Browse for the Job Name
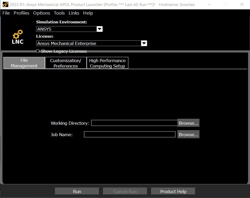The image size is (250, 198). [x=188, y=134]
